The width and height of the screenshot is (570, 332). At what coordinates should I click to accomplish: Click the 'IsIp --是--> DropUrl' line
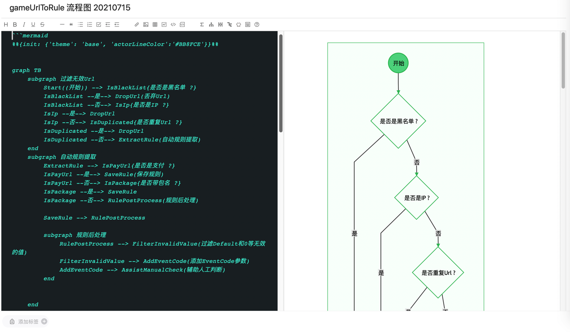point(79,114)
